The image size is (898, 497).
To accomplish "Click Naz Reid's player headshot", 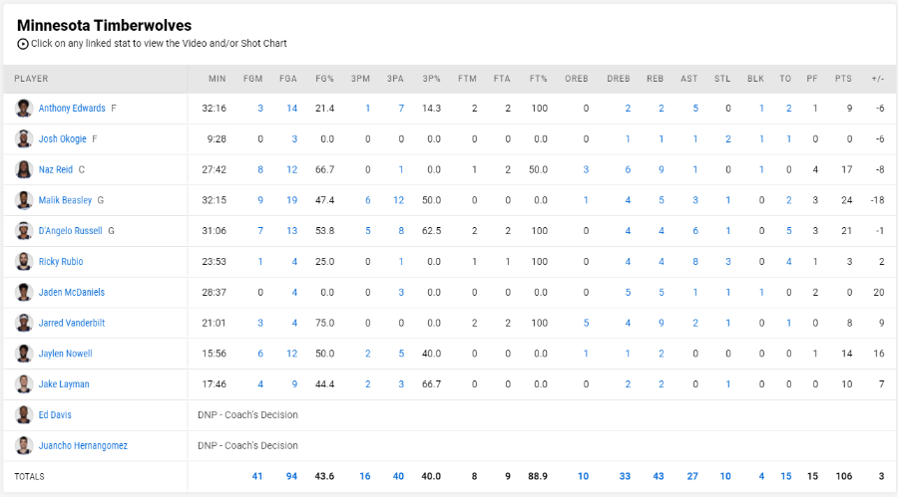I will click(x=24, y=169).
